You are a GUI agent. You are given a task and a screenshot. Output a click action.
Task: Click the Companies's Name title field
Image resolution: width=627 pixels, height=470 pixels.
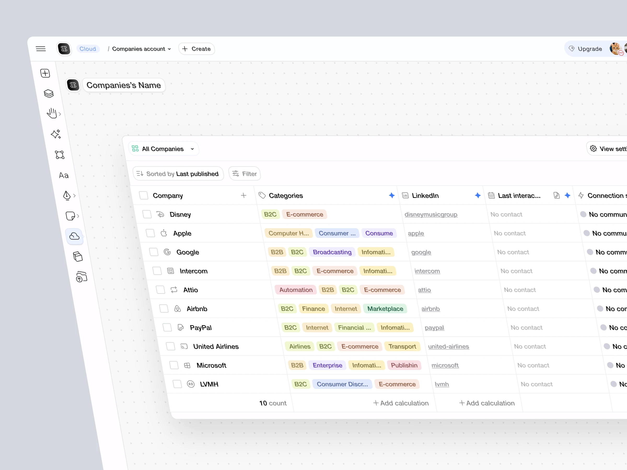(x=124, y=85)
